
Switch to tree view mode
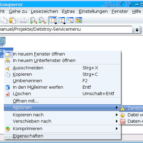point(61,20)
